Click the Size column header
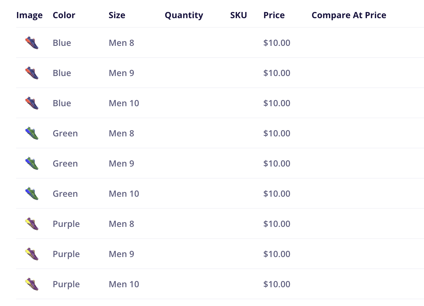 117,15
